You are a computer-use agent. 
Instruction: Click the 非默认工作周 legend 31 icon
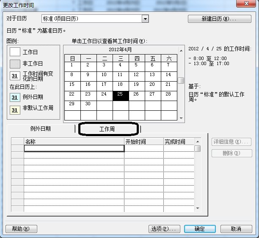15,110
